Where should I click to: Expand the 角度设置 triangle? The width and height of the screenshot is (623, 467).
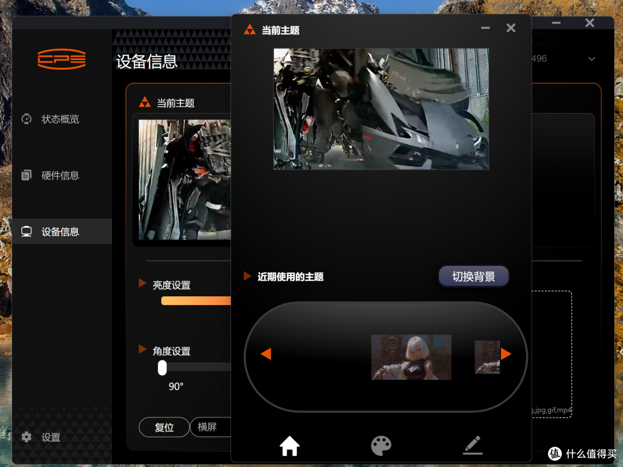coord(142,349)
